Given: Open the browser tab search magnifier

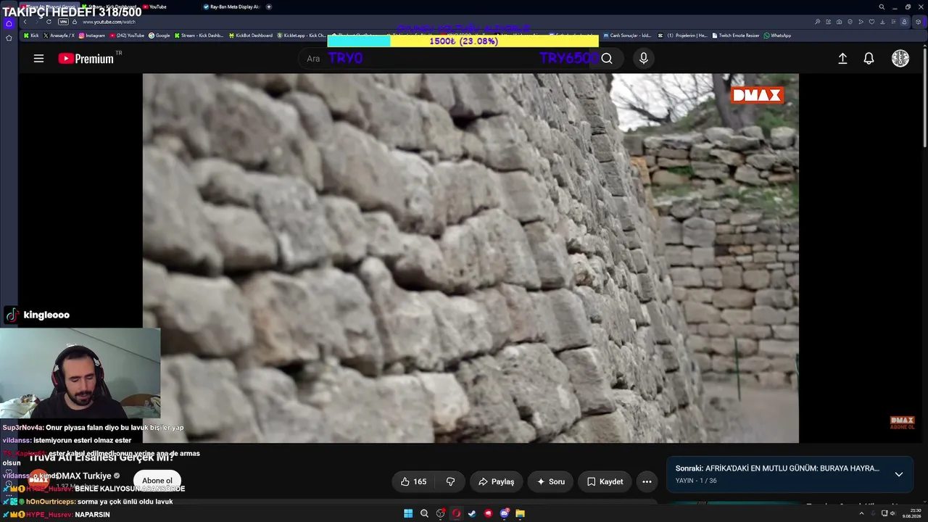Looking at the screenshot, I should pyautogui.click(x=882, y=7).
